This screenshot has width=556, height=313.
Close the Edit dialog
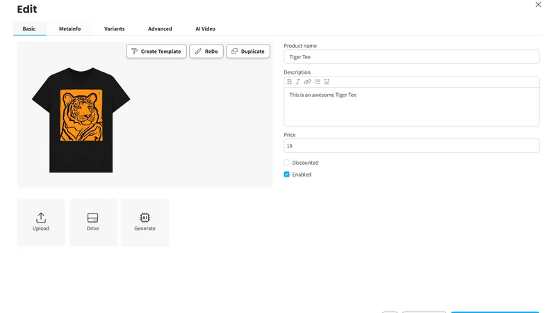[538, 5]
